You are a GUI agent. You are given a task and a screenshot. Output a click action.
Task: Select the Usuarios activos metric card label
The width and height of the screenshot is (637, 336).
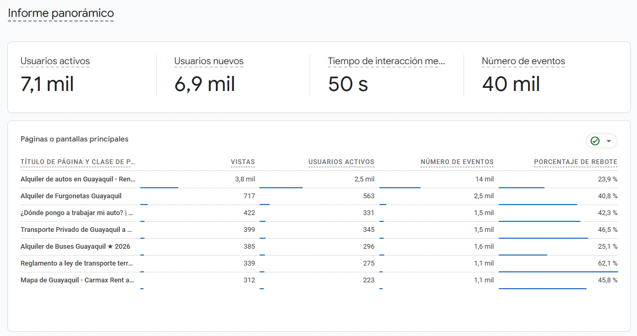pos(55,61)
